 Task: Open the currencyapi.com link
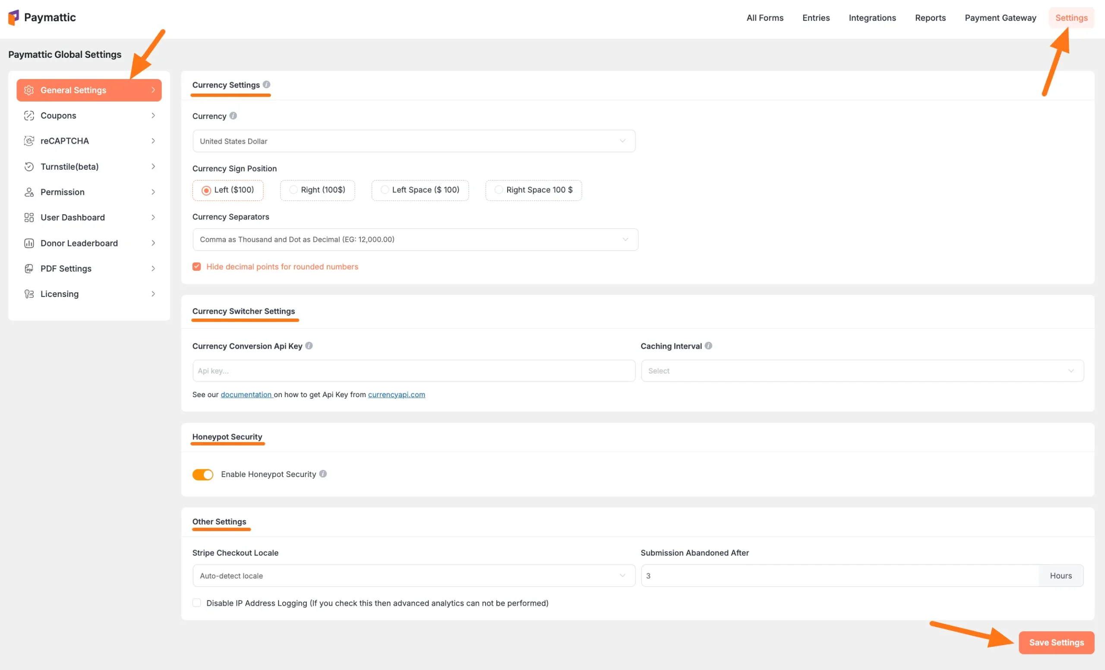click(x=396, y=395)
